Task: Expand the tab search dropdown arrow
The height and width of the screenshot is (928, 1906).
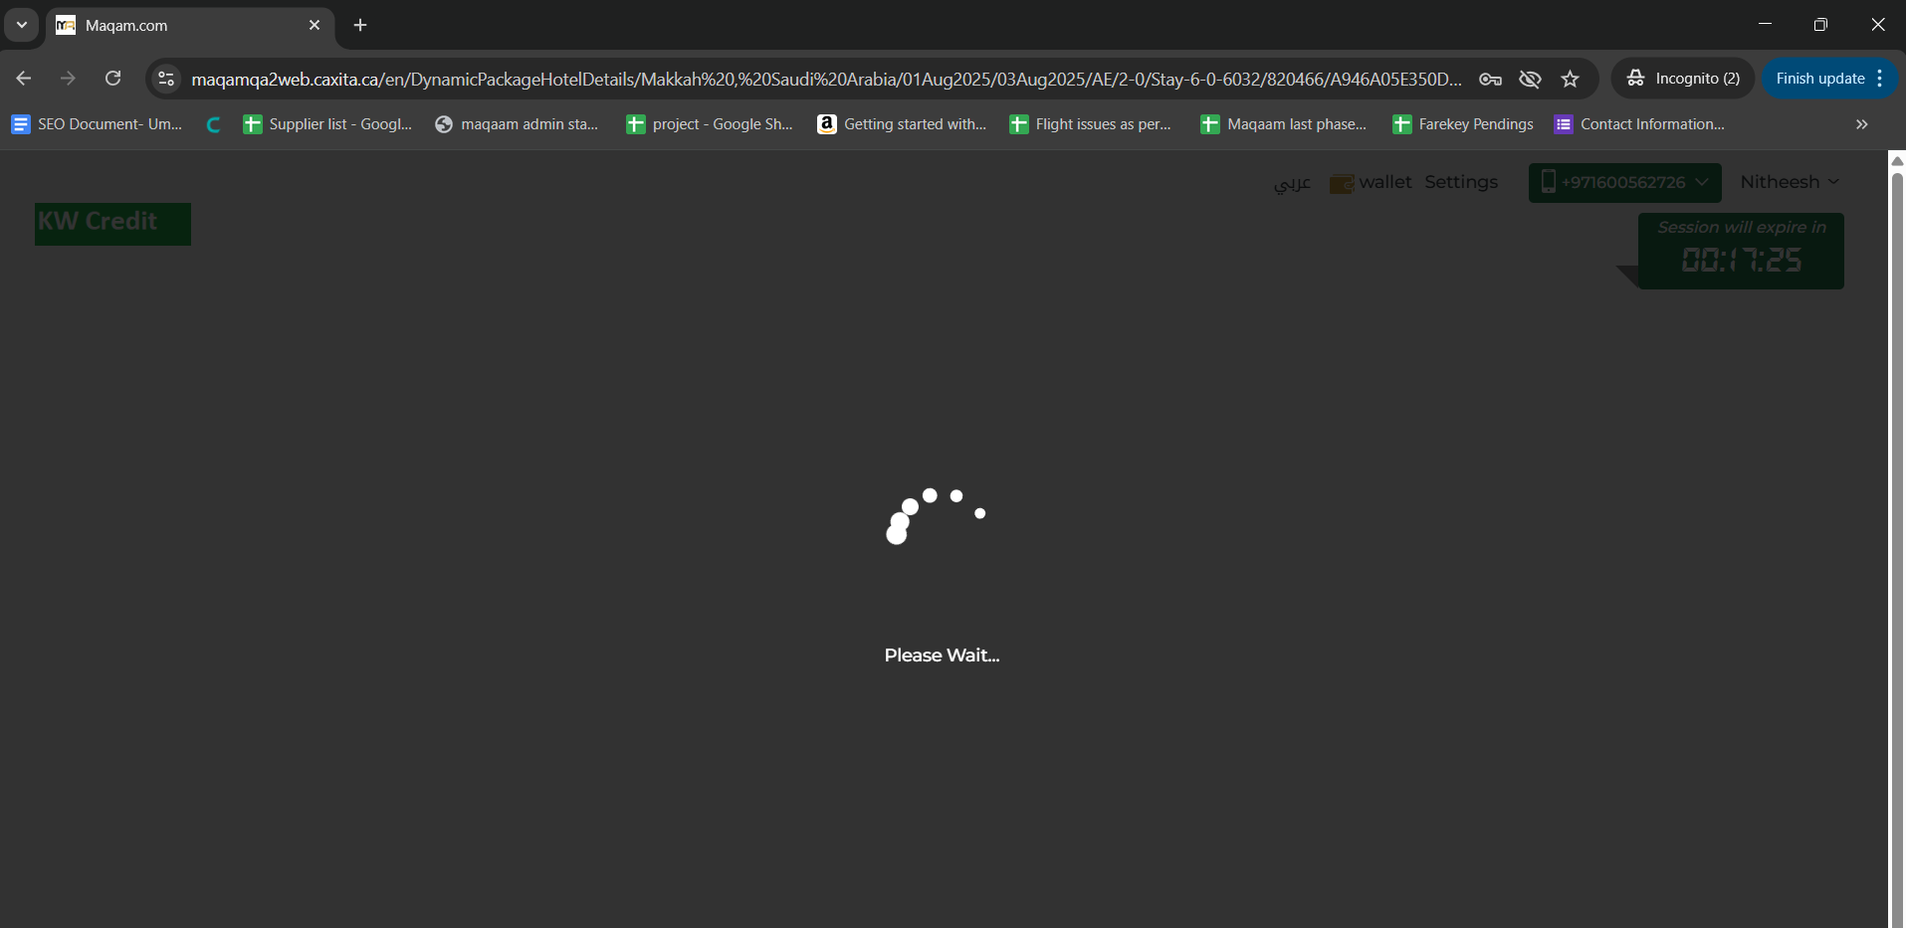Action: [21, 25]
